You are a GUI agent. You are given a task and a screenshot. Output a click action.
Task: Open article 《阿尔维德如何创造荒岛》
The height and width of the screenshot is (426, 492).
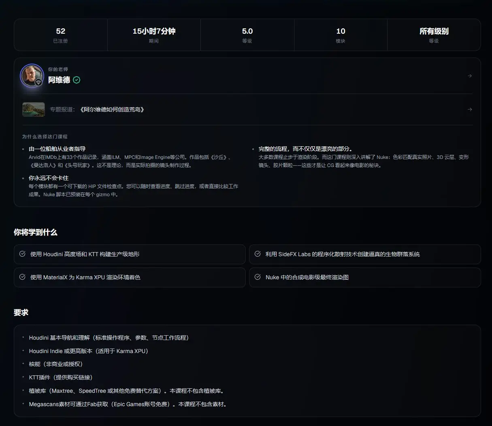point(112,109)
